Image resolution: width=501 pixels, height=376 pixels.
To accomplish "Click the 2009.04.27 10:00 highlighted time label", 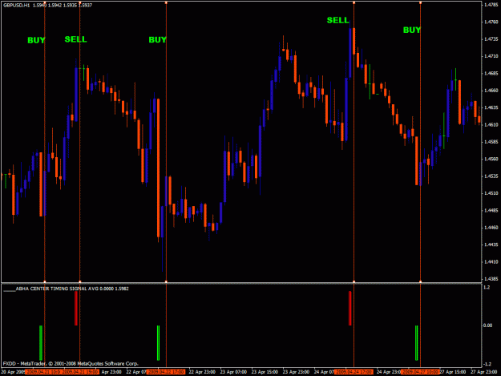I will (x=421, y=372).
